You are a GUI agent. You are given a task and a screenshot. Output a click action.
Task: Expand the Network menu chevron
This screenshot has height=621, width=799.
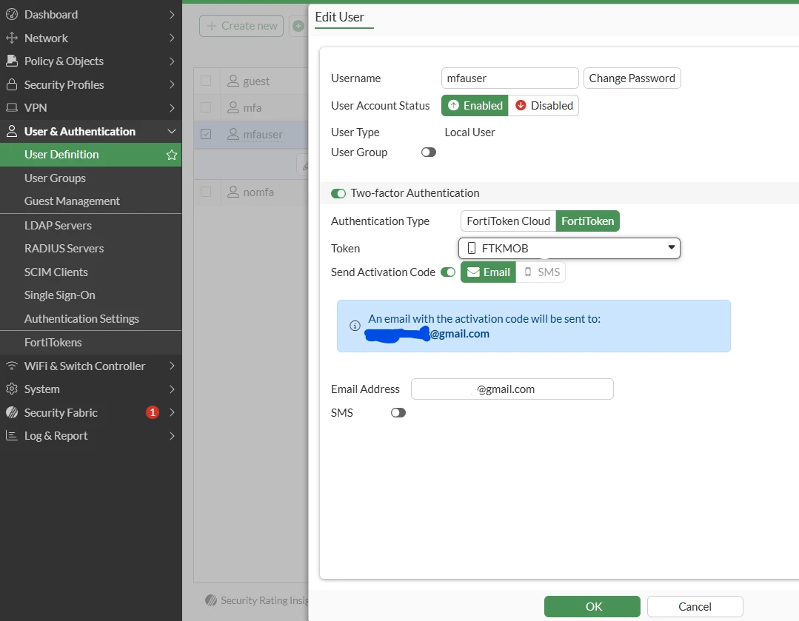(172, 38)
